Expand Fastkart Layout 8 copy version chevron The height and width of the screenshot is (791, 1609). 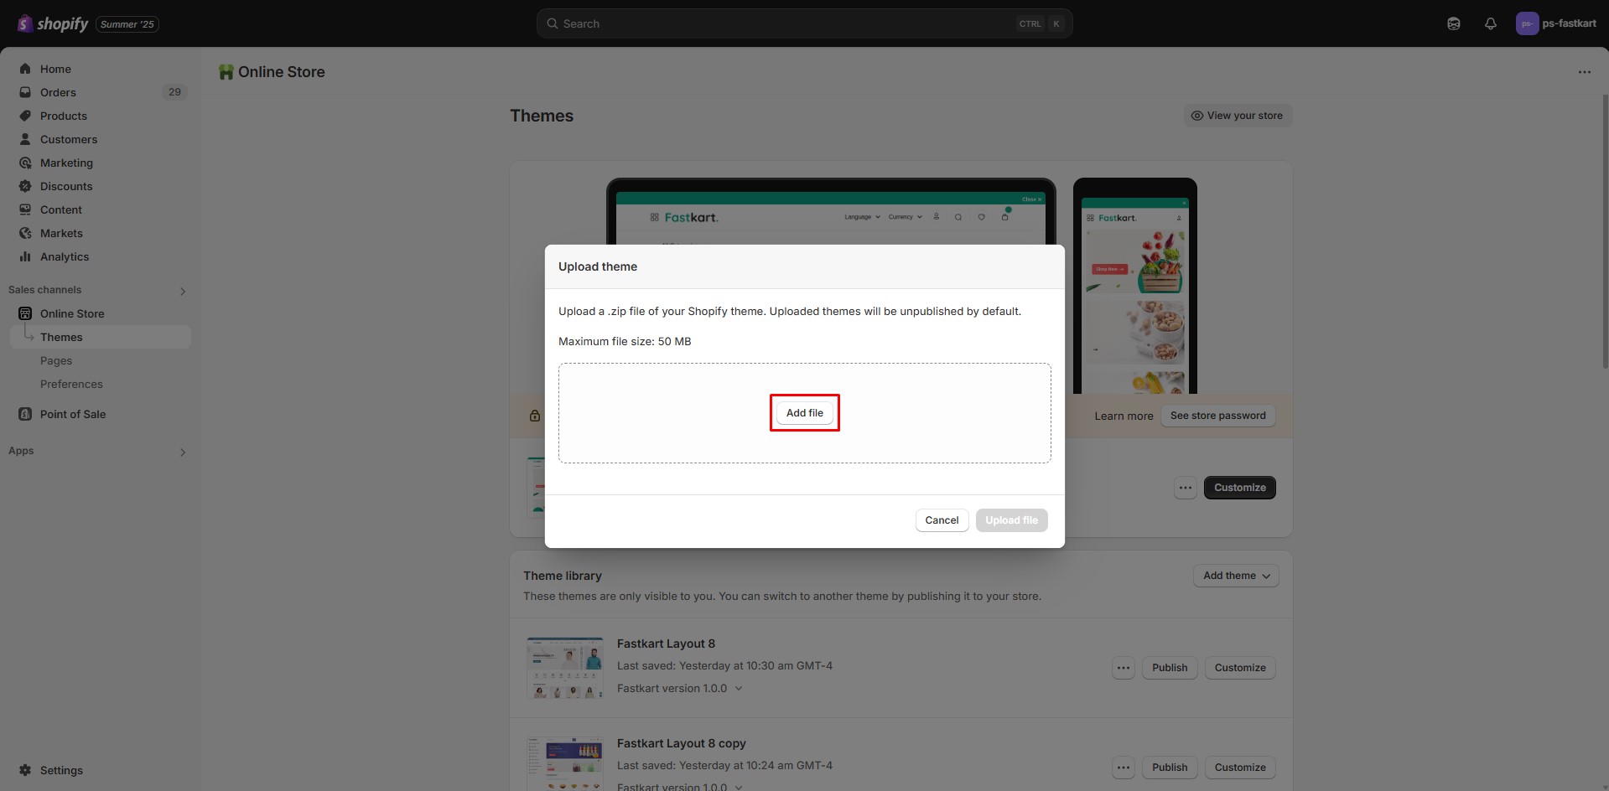point(739,787)
